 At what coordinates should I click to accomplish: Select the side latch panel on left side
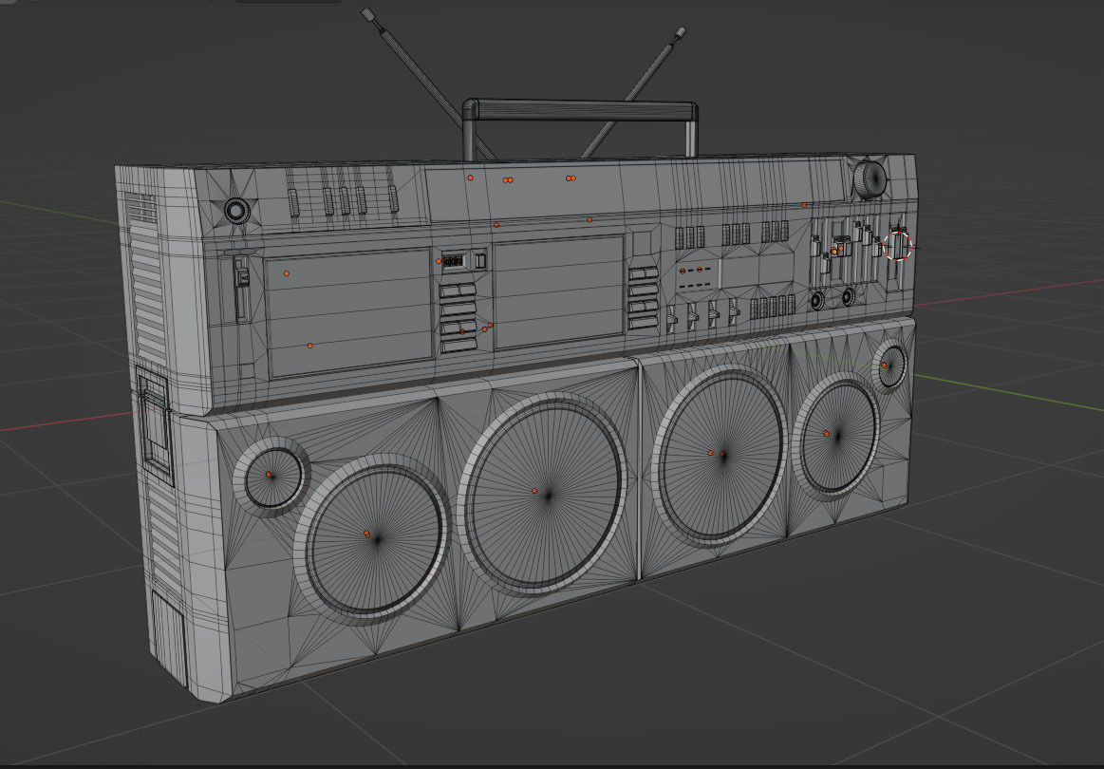155,424
